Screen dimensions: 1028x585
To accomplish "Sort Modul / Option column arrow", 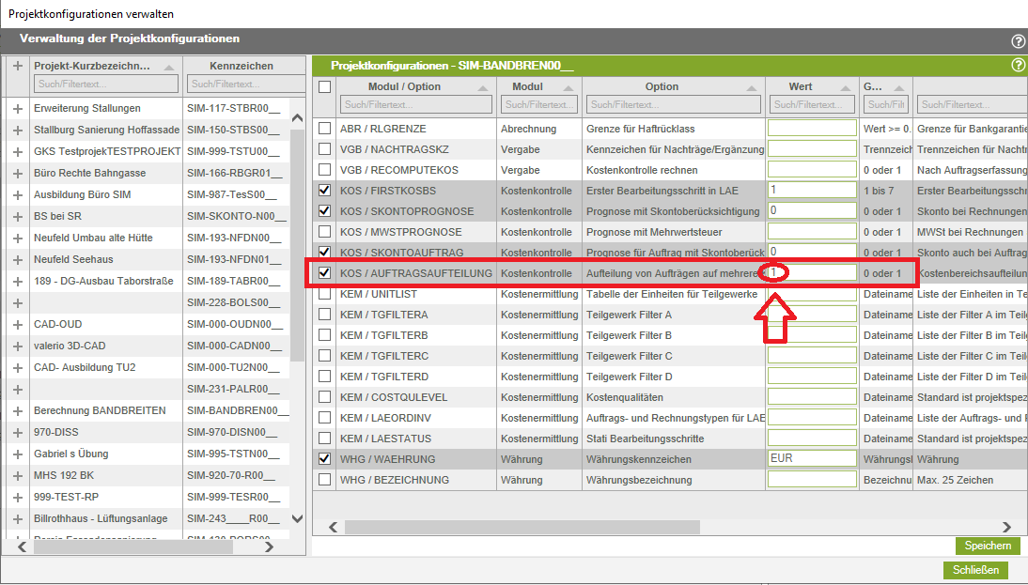I will click(483, 87).
